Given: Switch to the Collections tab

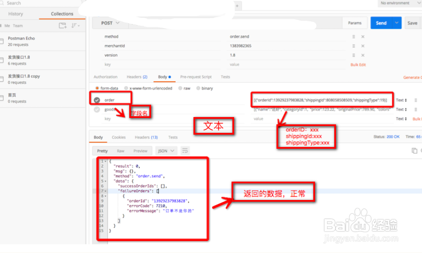Looking at the screenshot, I should tap(62, 14).
